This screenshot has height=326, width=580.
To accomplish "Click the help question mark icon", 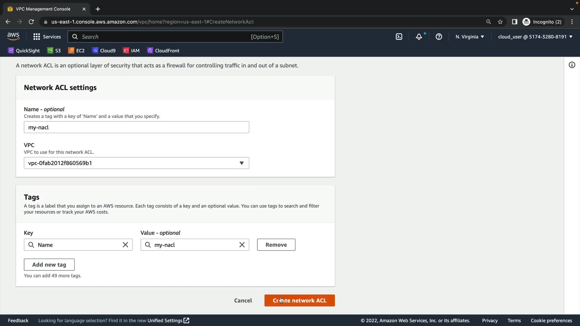I will pos(439,37).
